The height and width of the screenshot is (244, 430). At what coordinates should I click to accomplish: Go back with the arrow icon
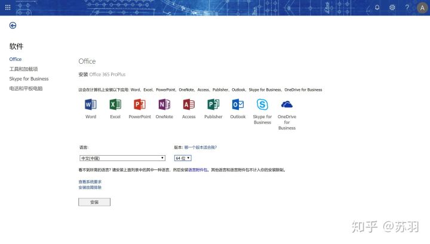pyautogui.click(x=13, y=26)
